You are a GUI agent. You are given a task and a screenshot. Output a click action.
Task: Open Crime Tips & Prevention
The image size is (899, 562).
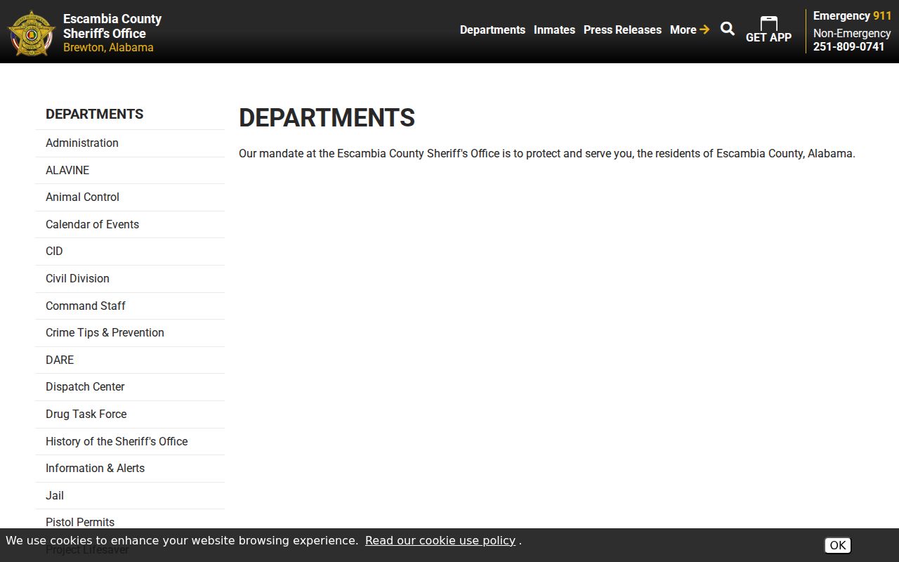(130, 333)
